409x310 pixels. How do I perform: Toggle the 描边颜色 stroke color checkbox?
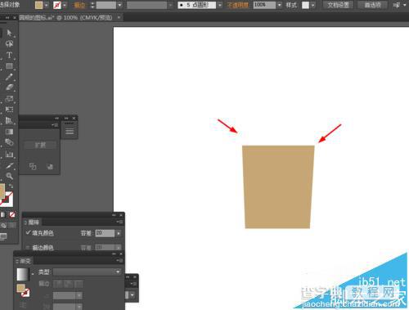28,247
